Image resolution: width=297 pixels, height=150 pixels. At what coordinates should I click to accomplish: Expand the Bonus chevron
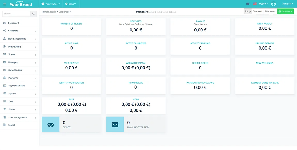point(35,110)
